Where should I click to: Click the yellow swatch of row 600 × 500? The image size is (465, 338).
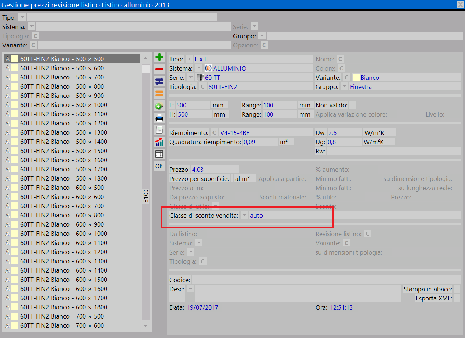coord(14,188)
